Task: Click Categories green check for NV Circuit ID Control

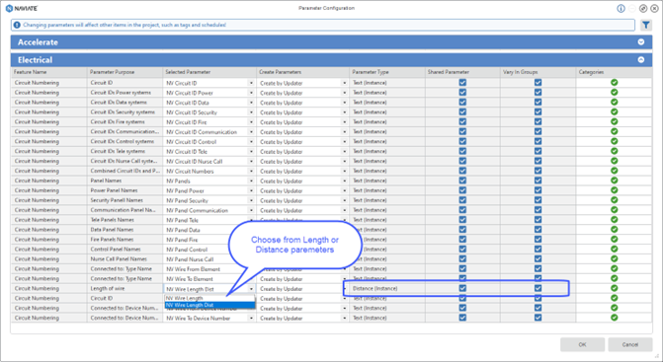Action: [614, 141]
